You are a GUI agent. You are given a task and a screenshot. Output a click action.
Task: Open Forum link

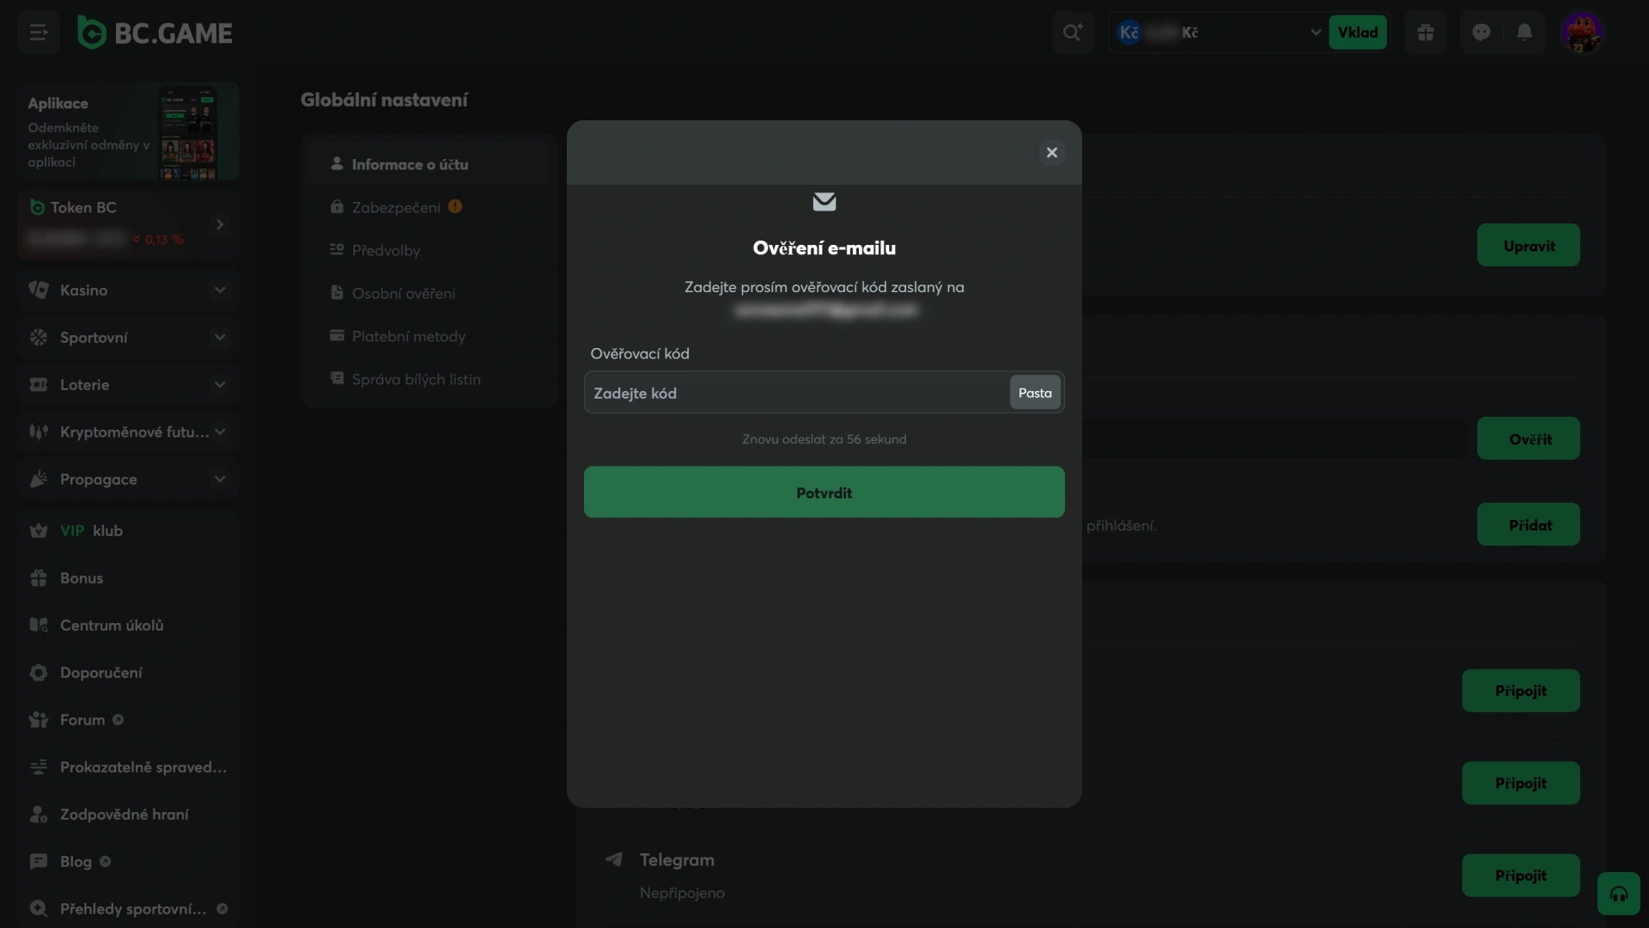tap(128, 720)
